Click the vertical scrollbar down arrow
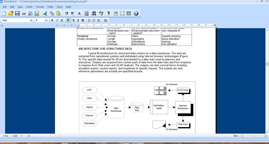The height and width of the screenshot is (144, 269). point(267,132)
